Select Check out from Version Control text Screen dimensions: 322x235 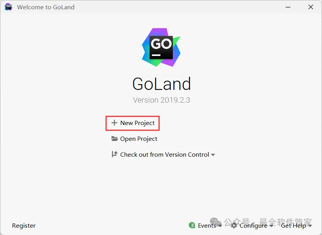tap(165, 154)
